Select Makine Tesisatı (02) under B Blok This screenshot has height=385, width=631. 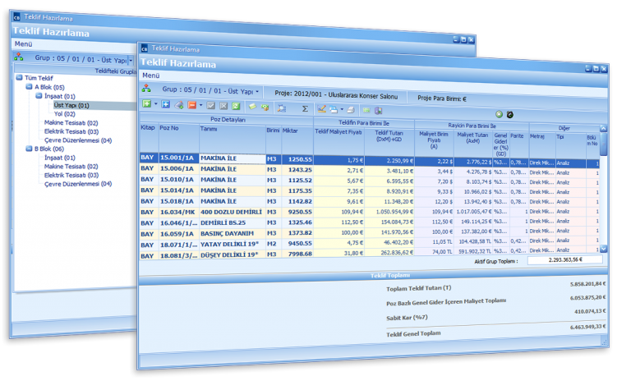click(x=71, y=167)
